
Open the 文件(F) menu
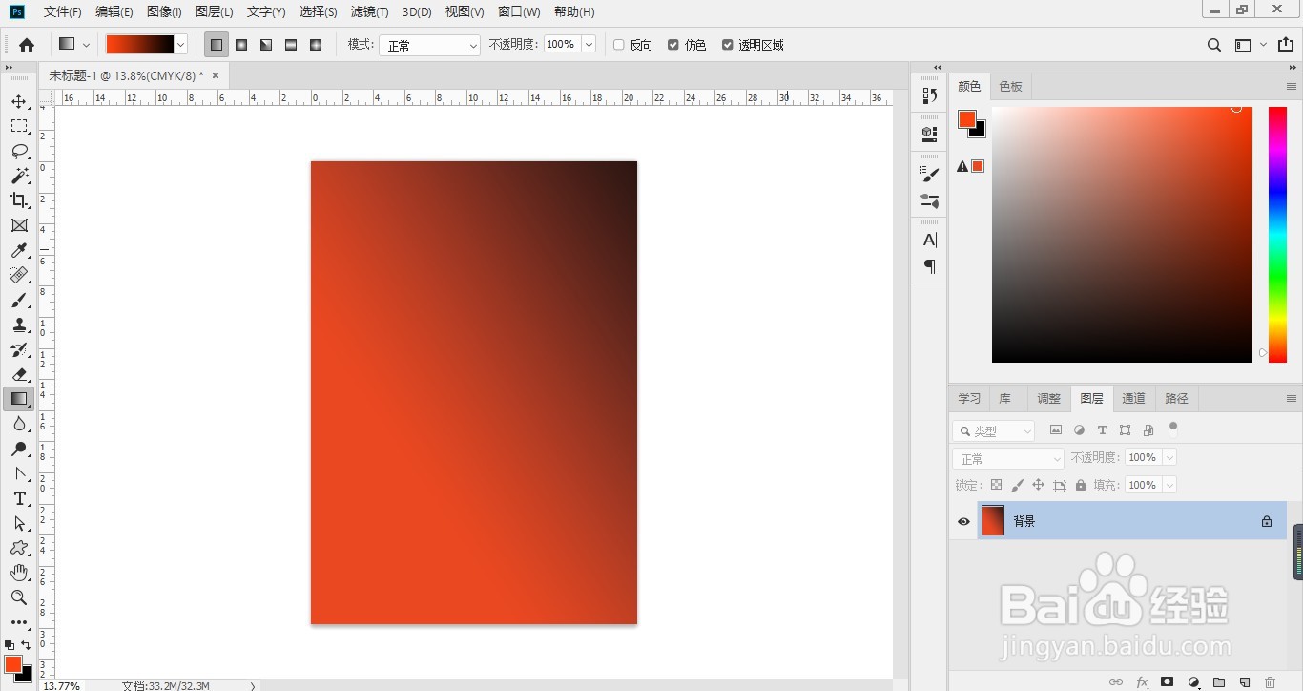tap(63, 11)
